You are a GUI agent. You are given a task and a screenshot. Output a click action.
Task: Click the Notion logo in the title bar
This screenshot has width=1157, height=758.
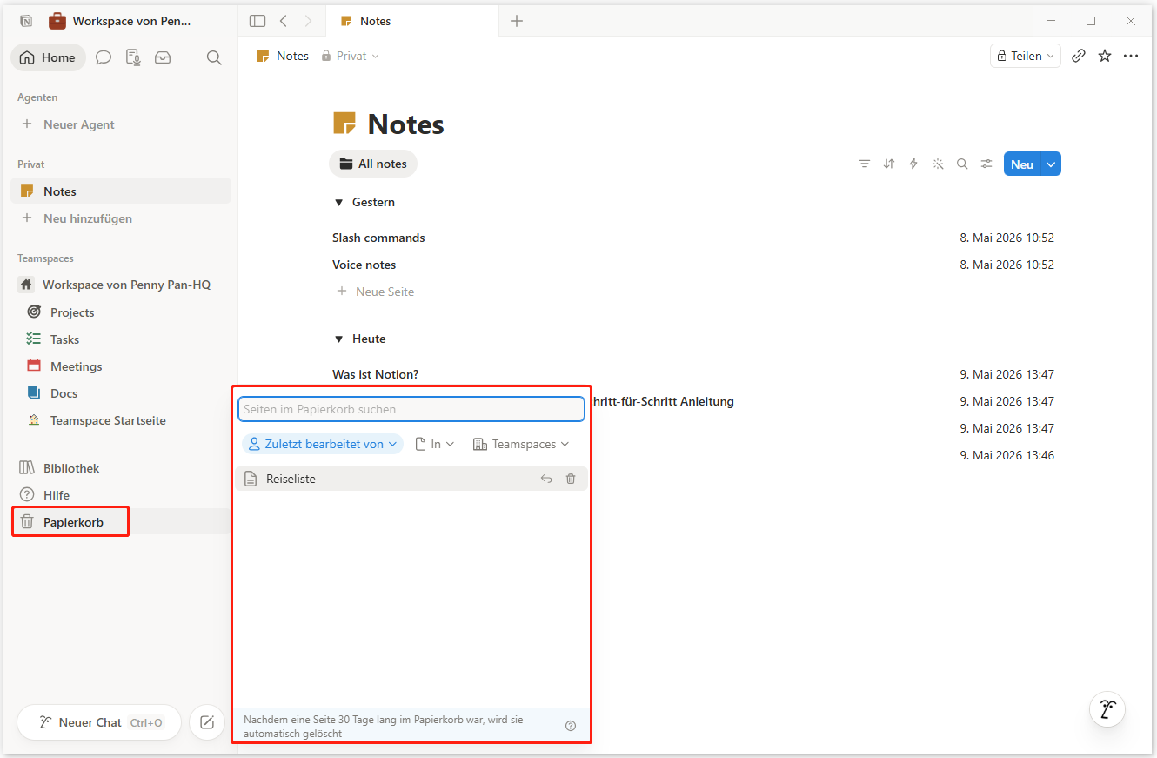(26, 21)
